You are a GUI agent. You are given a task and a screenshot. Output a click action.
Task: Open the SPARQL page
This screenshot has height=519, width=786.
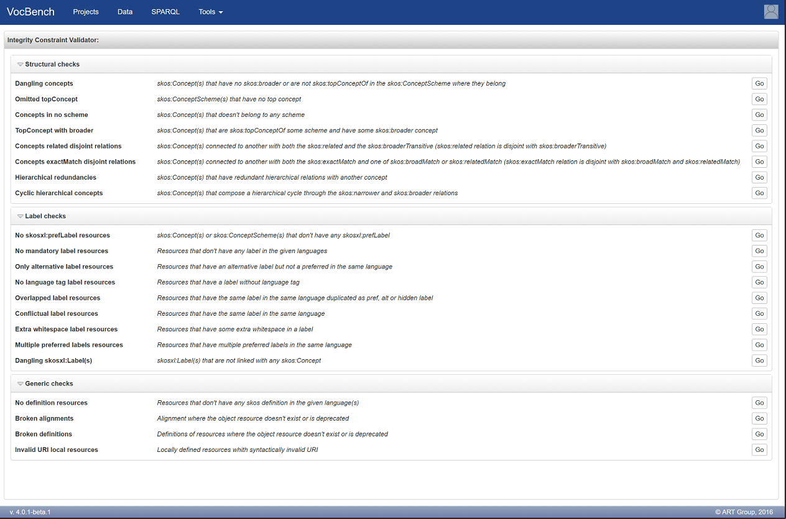point(165,12)
